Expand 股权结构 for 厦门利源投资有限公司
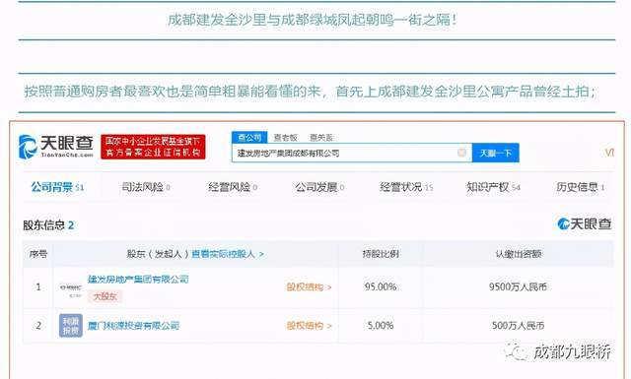 (x=309, y=325)
